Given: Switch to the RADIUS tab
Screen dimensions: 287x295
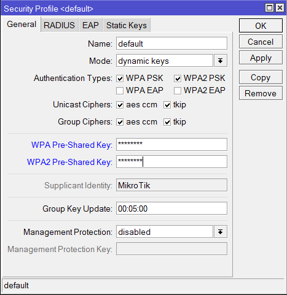Looking at the screenshot, I should 60,25.
